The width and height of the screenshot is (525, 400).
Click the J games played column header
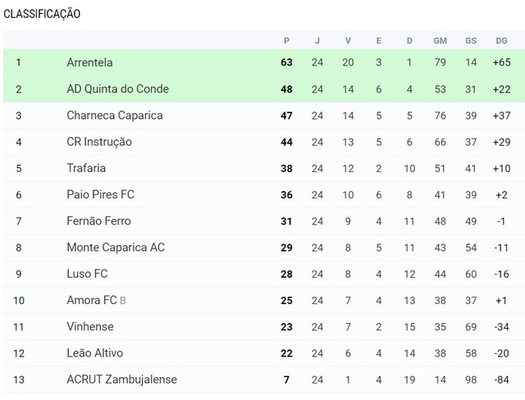317,41
